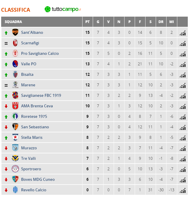Image resolution: width=191 pixels, height=198 pixels.
Task: Open the Pro Savigliano Calcio team page
Action: coord(40,53)
